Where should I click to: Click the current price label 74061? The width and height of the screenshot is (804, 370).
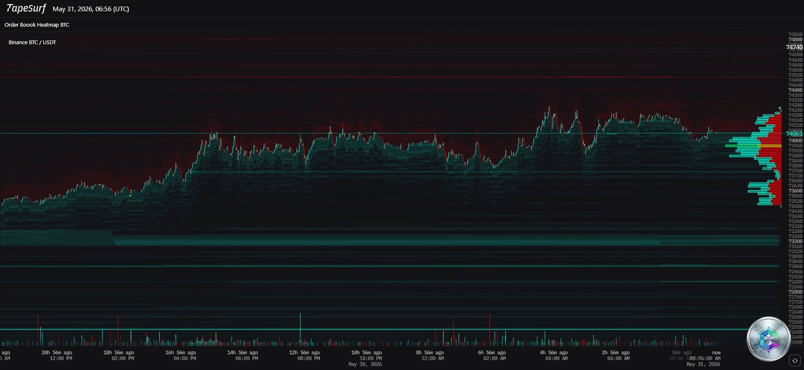point(794,134)
